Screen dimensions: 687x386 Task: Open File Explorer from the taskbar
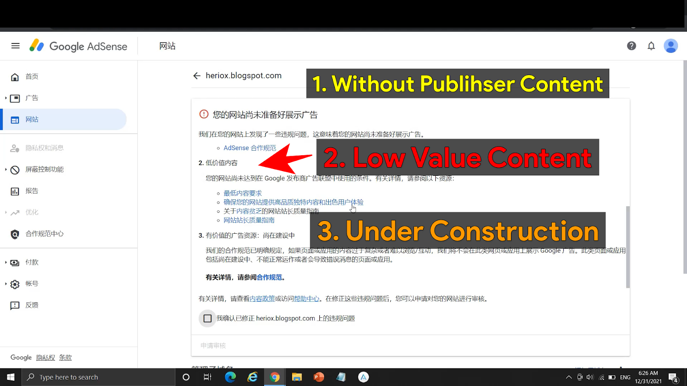[x=297, y=377]
